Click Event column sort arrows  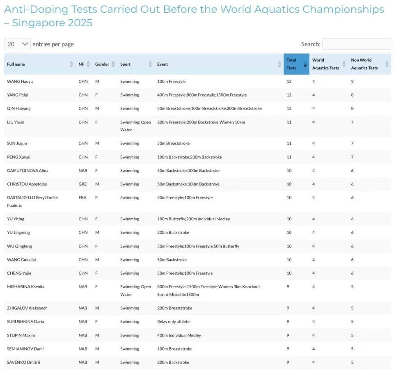click(x=279, y=64)
